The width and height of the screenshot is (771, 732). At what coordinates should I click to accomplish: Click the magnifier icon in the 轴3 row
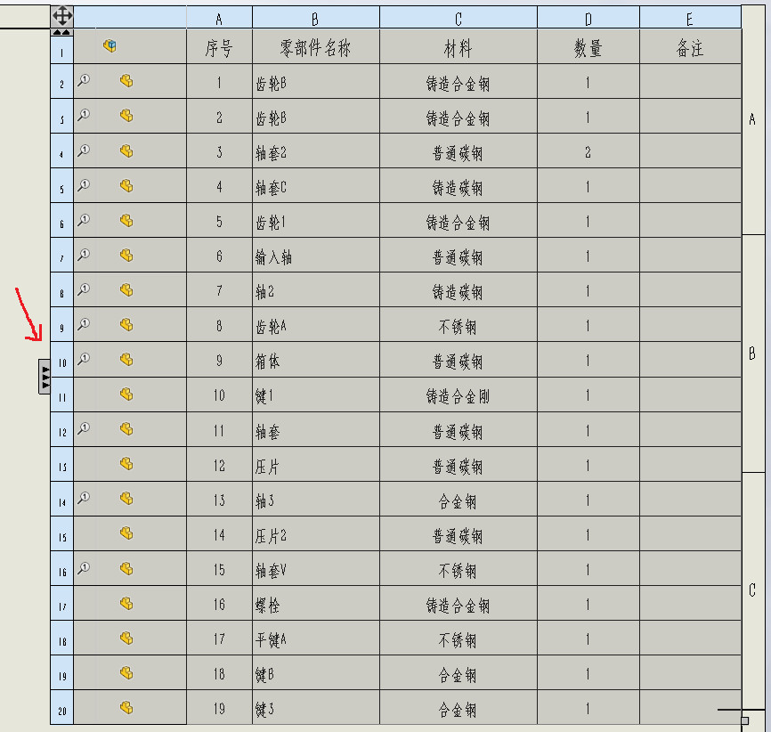[84, 499]
